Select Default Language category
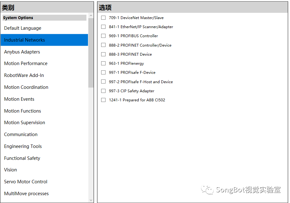 click(44, 28)
